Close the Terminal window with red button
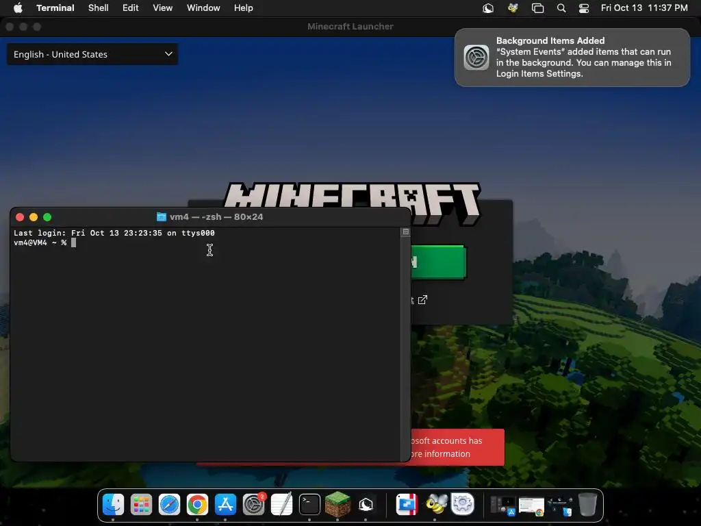 20,217
